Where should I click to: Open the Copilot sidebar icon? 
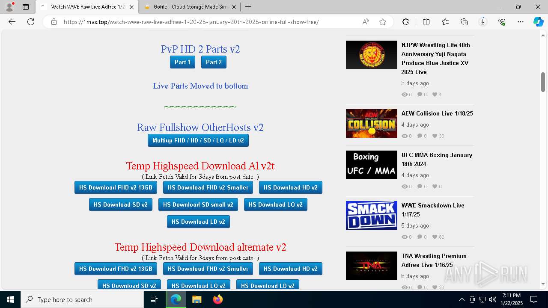(x=538, y=22)
